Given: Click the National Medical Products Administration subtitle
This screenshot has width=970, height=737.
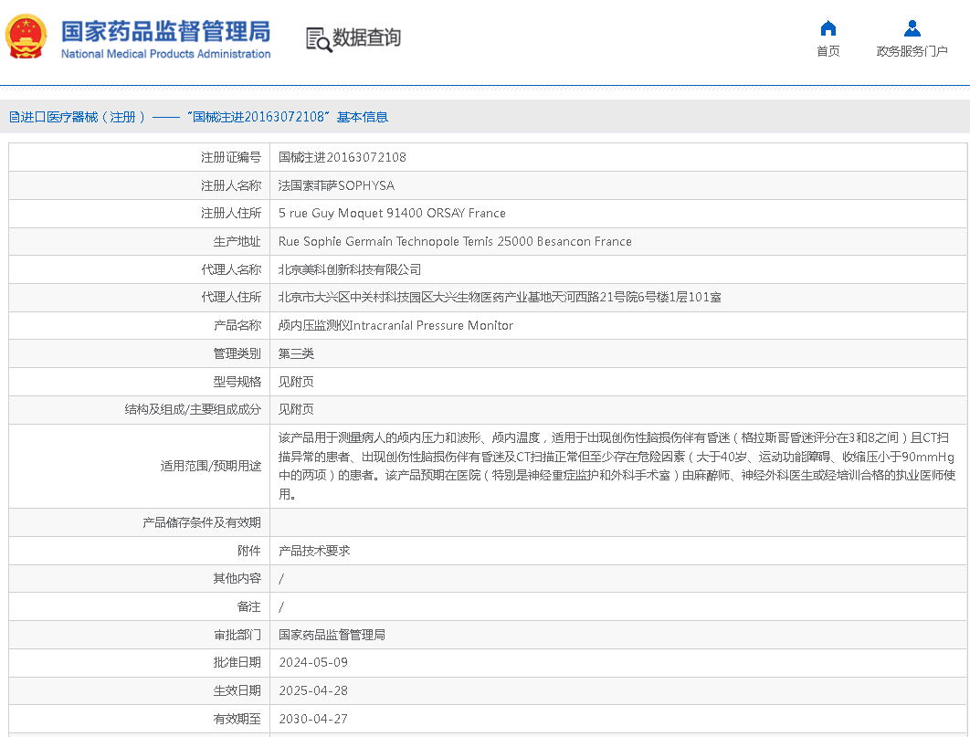Looking at the screenshot, I should [x=165, y=54].
